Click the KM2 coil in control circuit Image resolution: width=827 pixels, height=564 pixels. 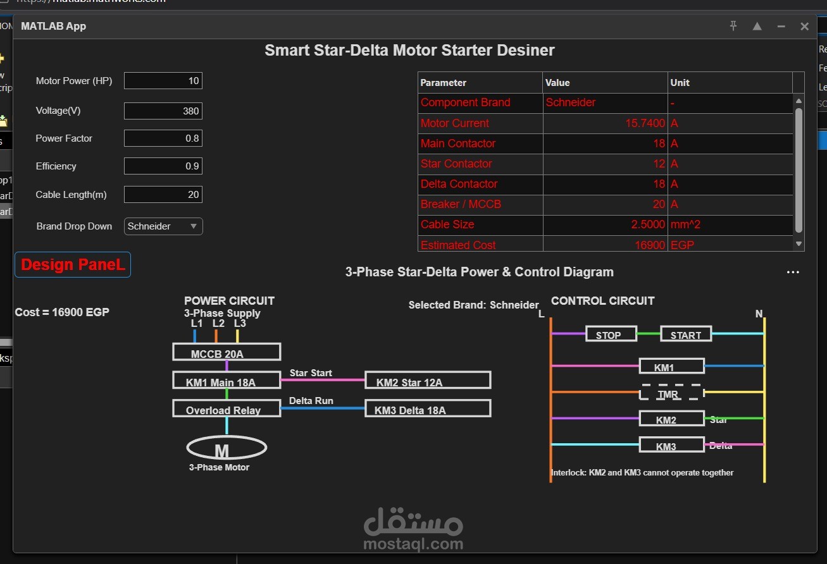[x=671, y=419]
